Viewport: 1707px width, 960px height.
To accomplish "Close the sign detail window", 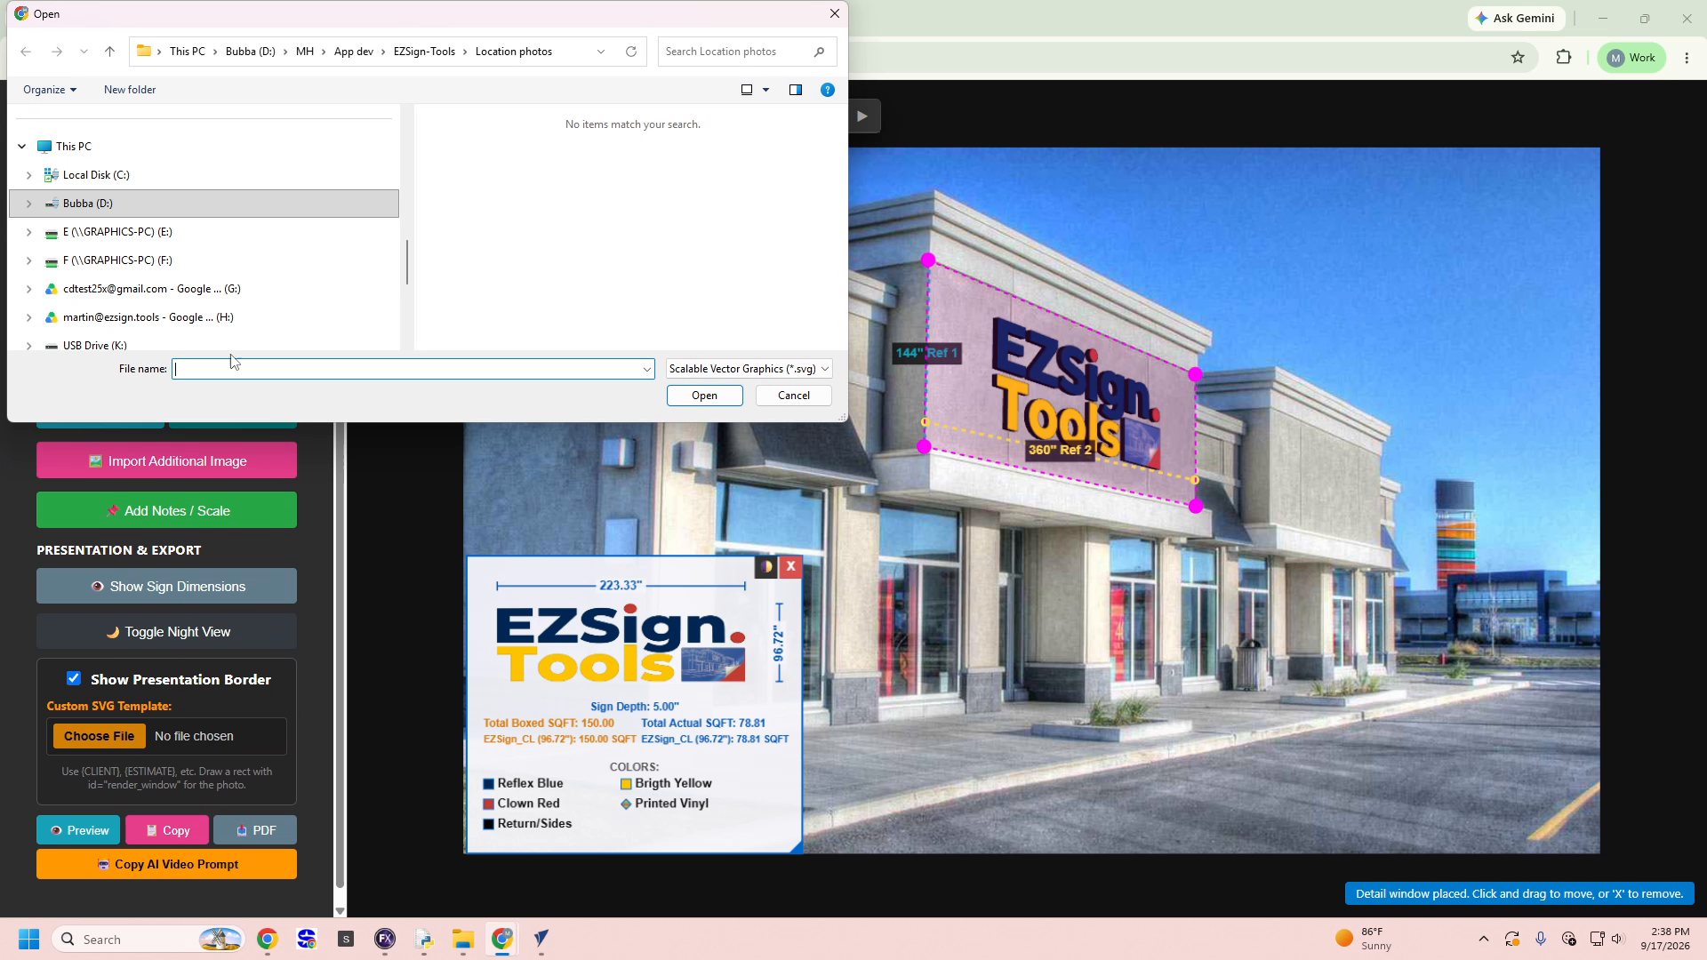I will (790, 567).
